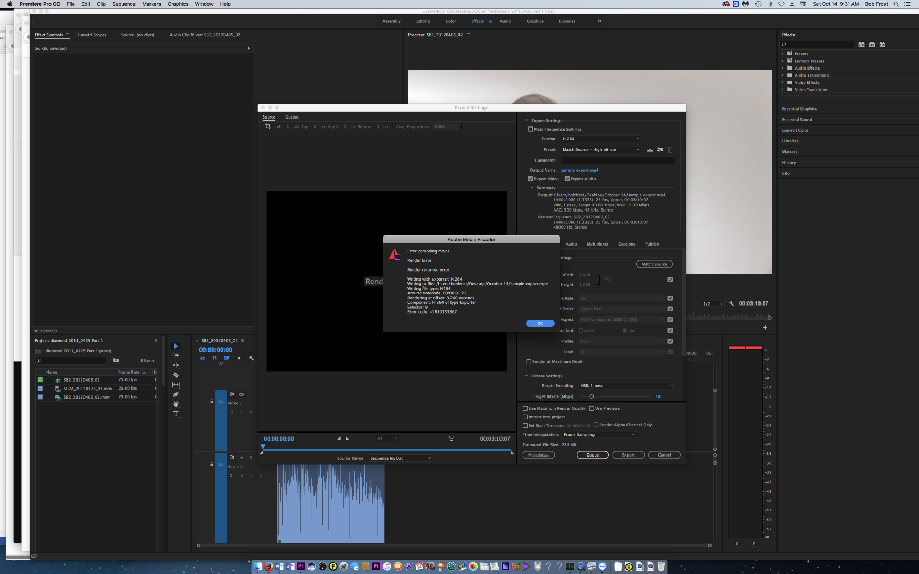Select the Ripple Edit tool
The height and width of the screenshot is (574, 919).
click(176, 365)
